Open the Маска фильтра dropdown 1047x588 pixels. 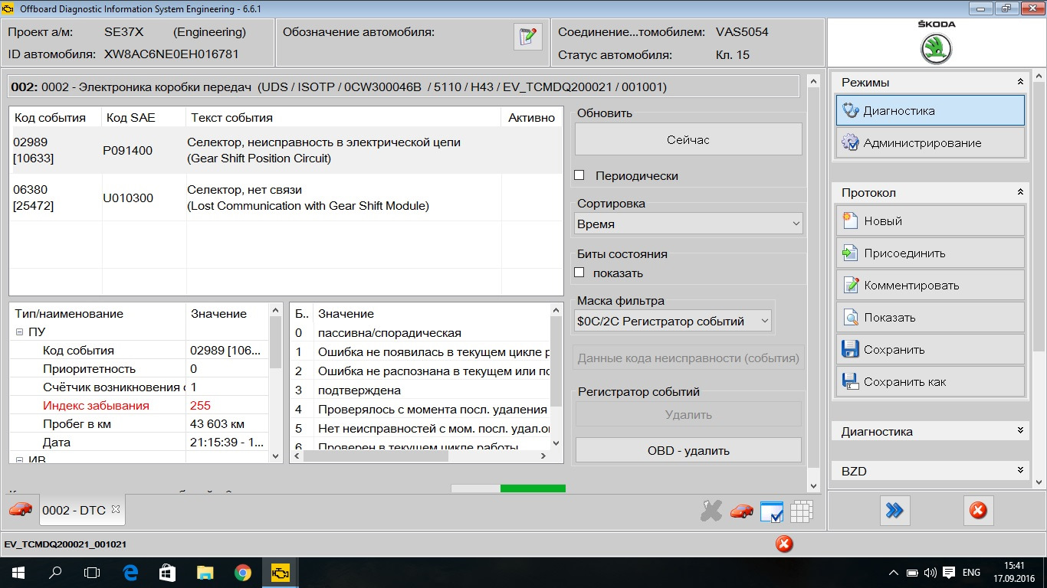pos(673,322)
